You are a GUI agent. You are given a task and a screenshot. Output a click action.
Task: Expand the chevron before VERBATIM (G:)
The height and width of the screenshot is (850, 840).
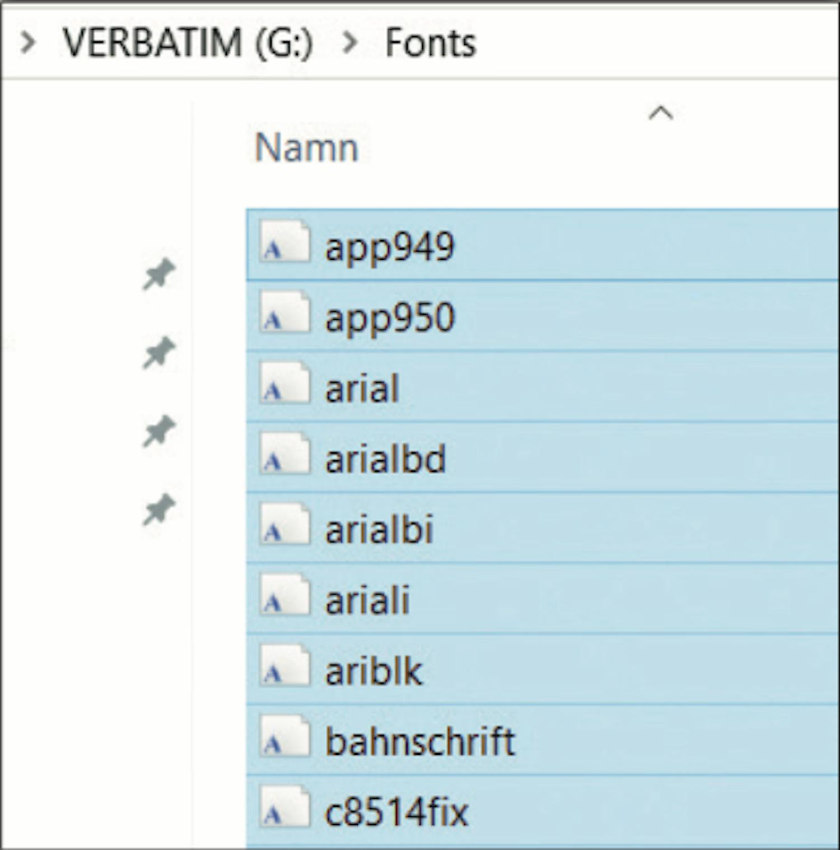coord(27,43)
